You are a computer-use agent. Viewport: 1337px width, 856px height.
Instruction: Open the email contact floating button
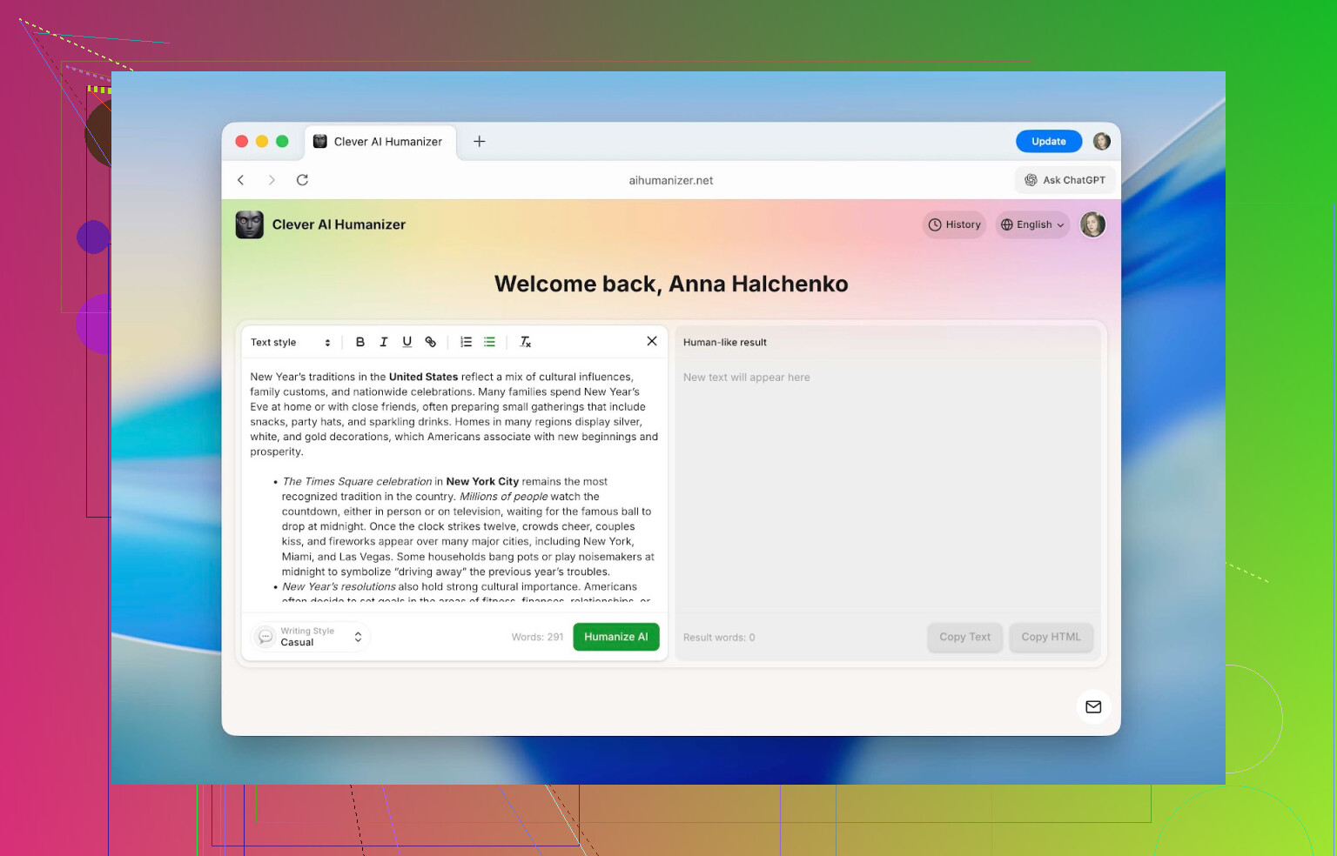coord(1093,706)
